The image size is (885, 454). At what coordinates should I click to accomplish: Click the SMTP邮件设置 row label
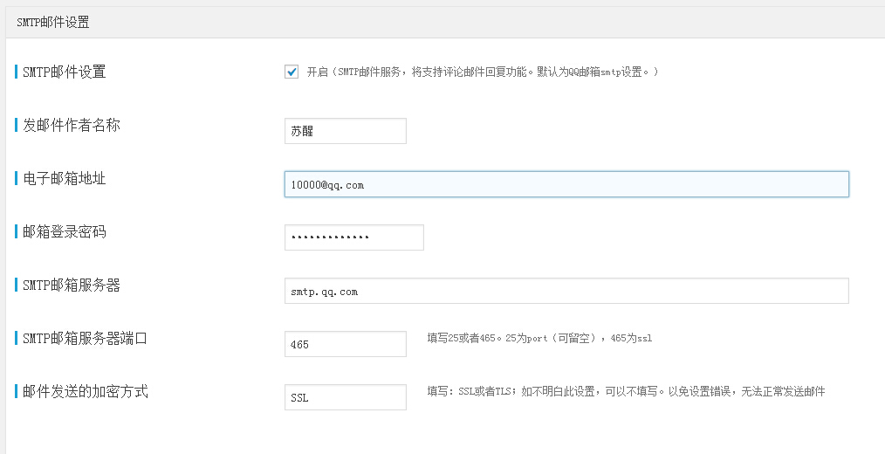65,72
